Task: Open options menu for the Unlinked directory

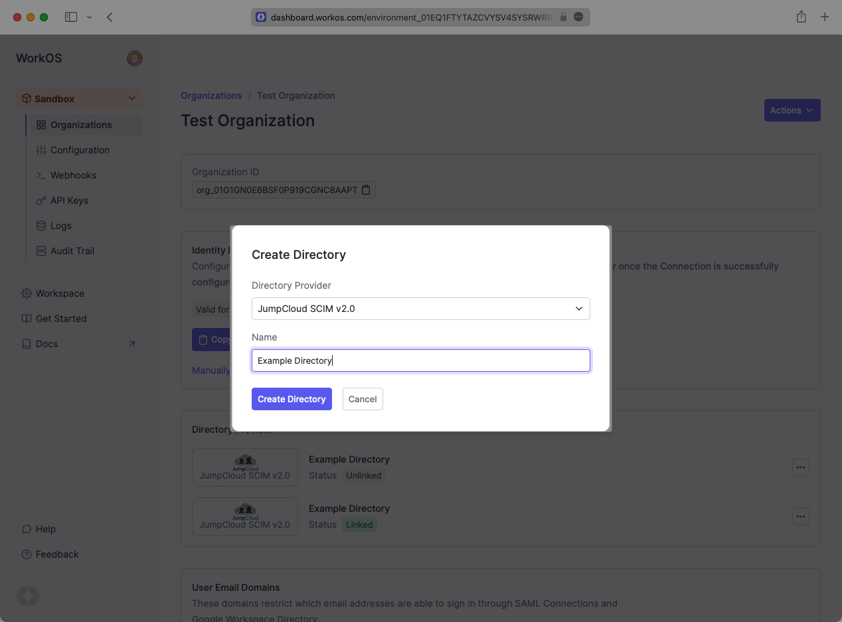Action: tap(800, 467)
